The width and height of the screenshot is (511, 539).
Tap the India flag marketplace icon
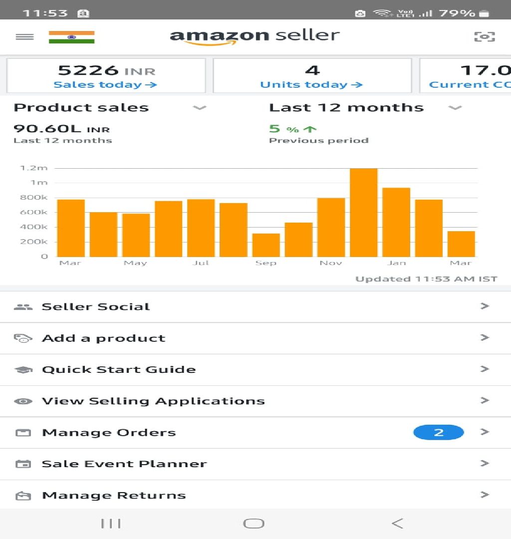pyautogui.click(x=71, y=37)
